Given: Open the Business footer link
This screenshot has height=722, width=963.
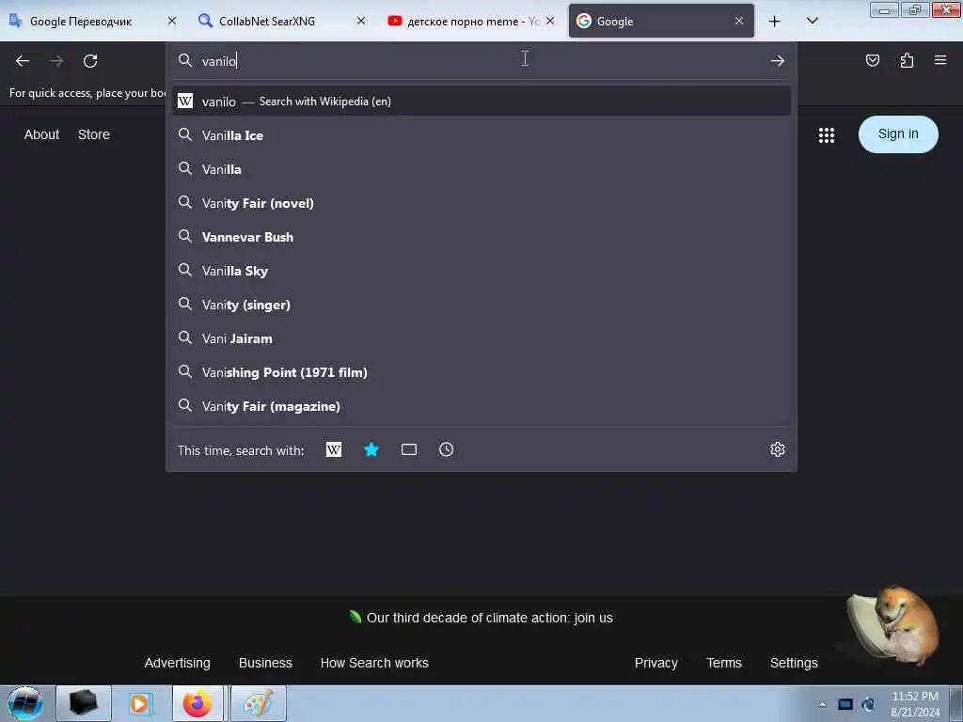Looking at the screenshot, I should (x=265, y=663).
